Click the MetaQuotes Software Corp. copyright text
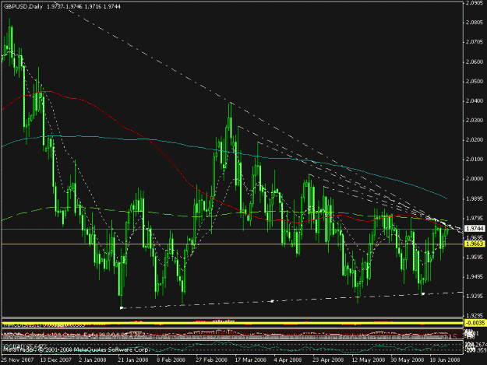Image resolution: width=487 pixels, height=365 pixels. [x=76, y=349]
